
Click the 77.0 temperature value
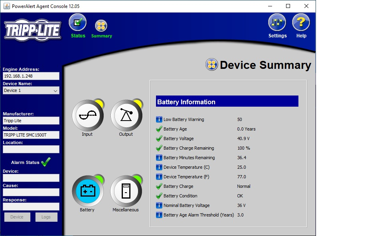point(242,177)
